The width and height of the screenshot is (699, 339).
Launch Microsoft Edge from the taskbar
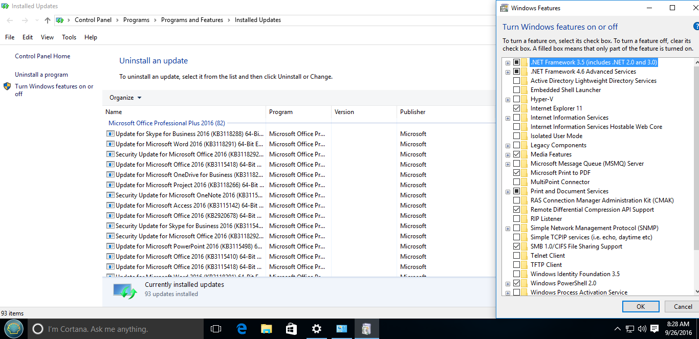coord(242,329)
